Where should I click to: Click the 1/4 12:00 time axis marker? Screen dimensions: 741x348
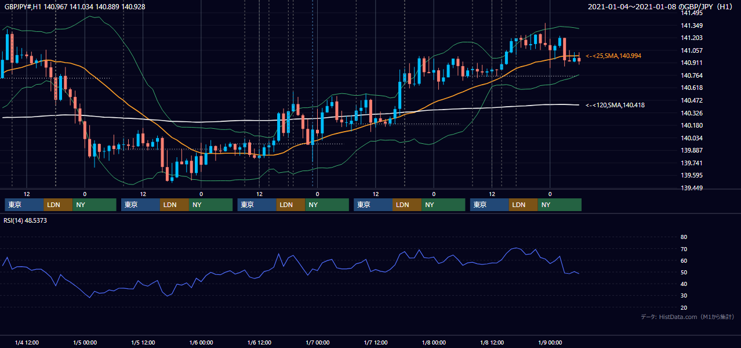pos(27,343)
